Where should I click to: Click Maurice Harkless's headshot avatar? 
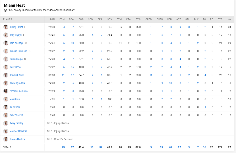[x=6, y=131]
